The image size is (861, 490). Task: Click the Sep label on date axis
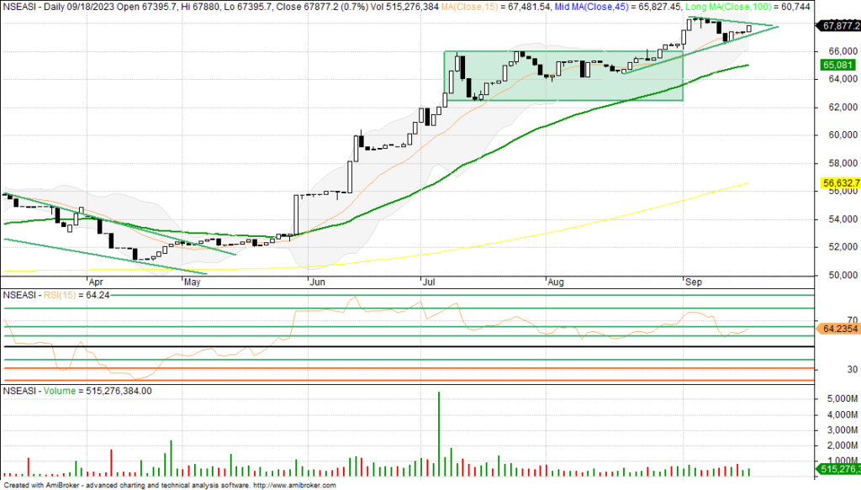(693, 283)
